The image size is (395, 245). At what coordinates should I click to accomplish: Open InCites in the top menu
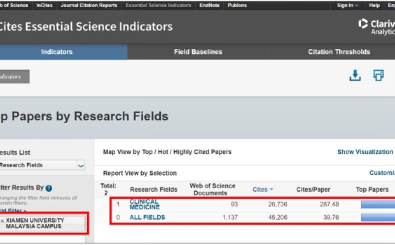tap(44, 5)
